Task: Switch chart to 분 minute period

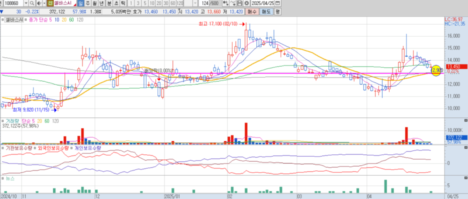Action: coord(109,3)
